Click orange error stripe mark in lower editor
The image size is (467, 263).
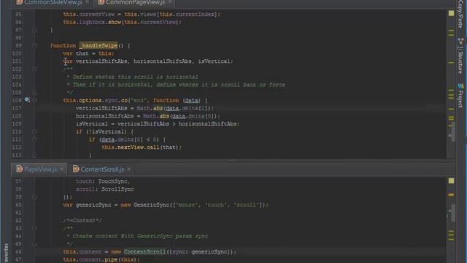tap(451, 195)
